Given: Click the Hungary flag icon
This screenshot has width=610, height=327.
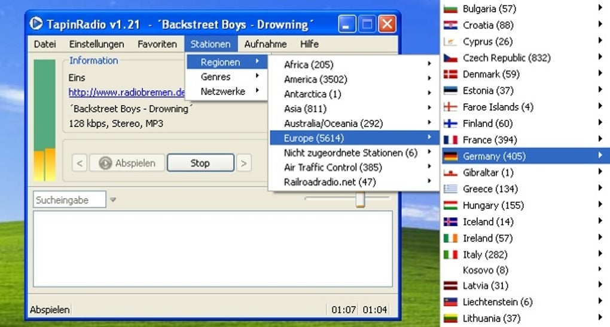Looking at the screenshot, I should pyautogui.click(x=450, y=205).
